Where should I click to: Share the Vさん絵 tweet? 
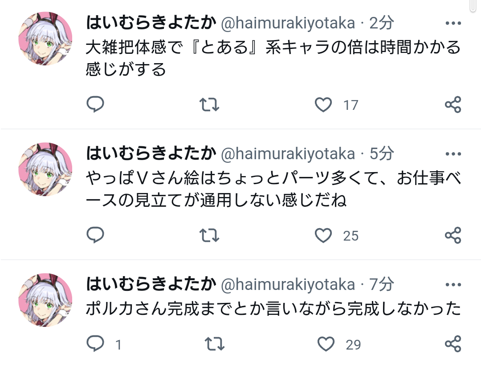click(453, 235)
